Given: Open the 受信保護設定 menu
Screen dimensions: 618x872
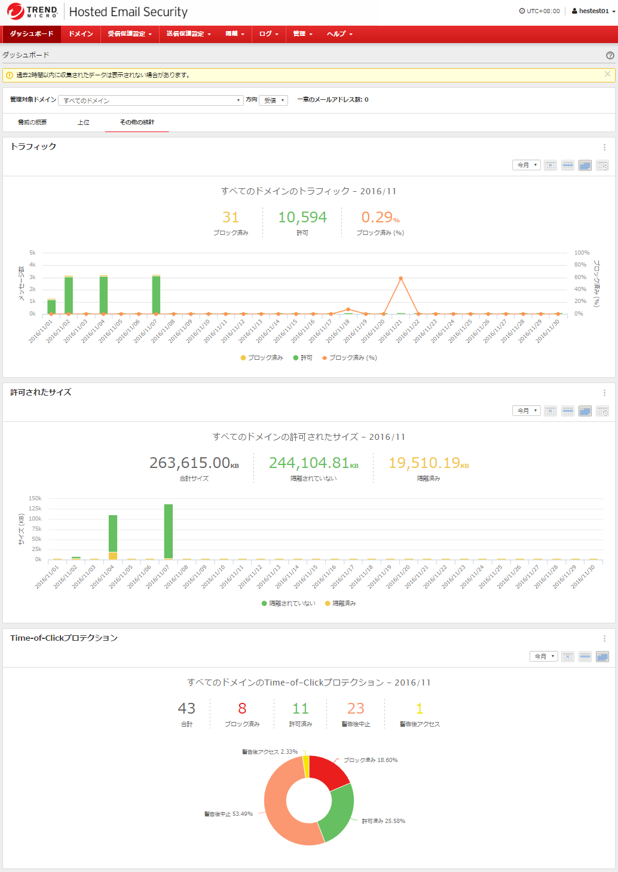Looking at the screenshot, I should [x=130, y=34].
